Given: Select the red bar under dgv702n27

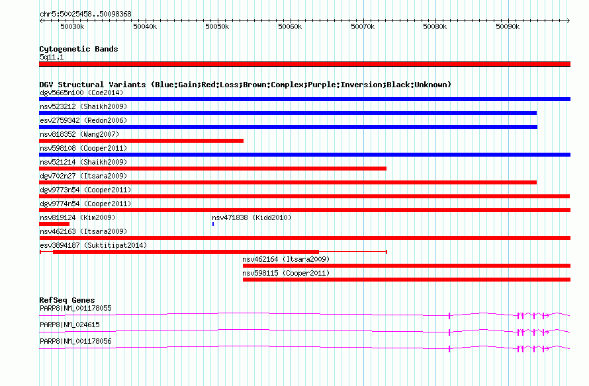Looking at the screenshot, I should point(288,182).
